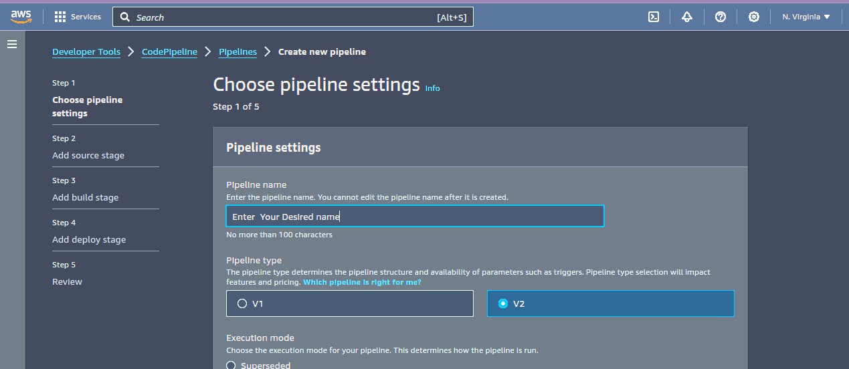Click 'Review' step text
The height and width of the screenshot is (369, 849).
67,281
